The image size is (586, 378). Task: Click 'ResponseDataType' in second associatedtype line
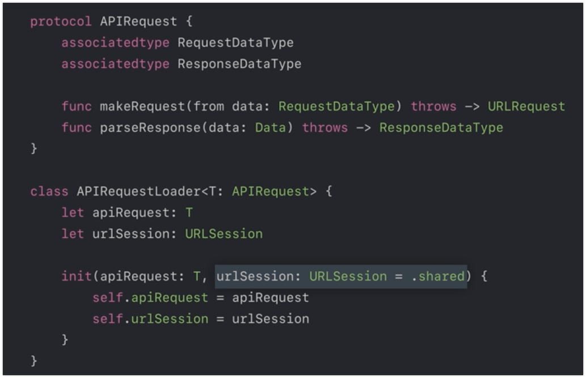(x=239, y=64)
